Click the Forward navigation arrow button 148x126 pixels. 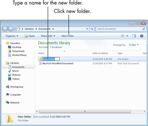pyautogui.click(x=11, y=29)
